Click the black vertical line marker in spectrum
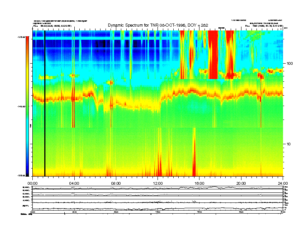The height and width of the screenshot is (236, 305). point(45,103)
